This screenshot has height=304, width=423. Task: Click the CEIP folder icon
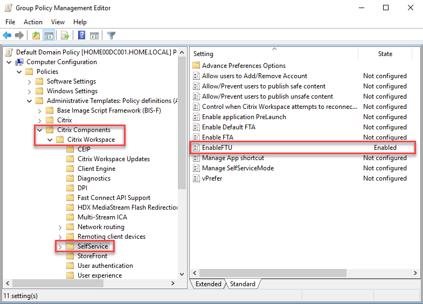(x=70, y=149)
